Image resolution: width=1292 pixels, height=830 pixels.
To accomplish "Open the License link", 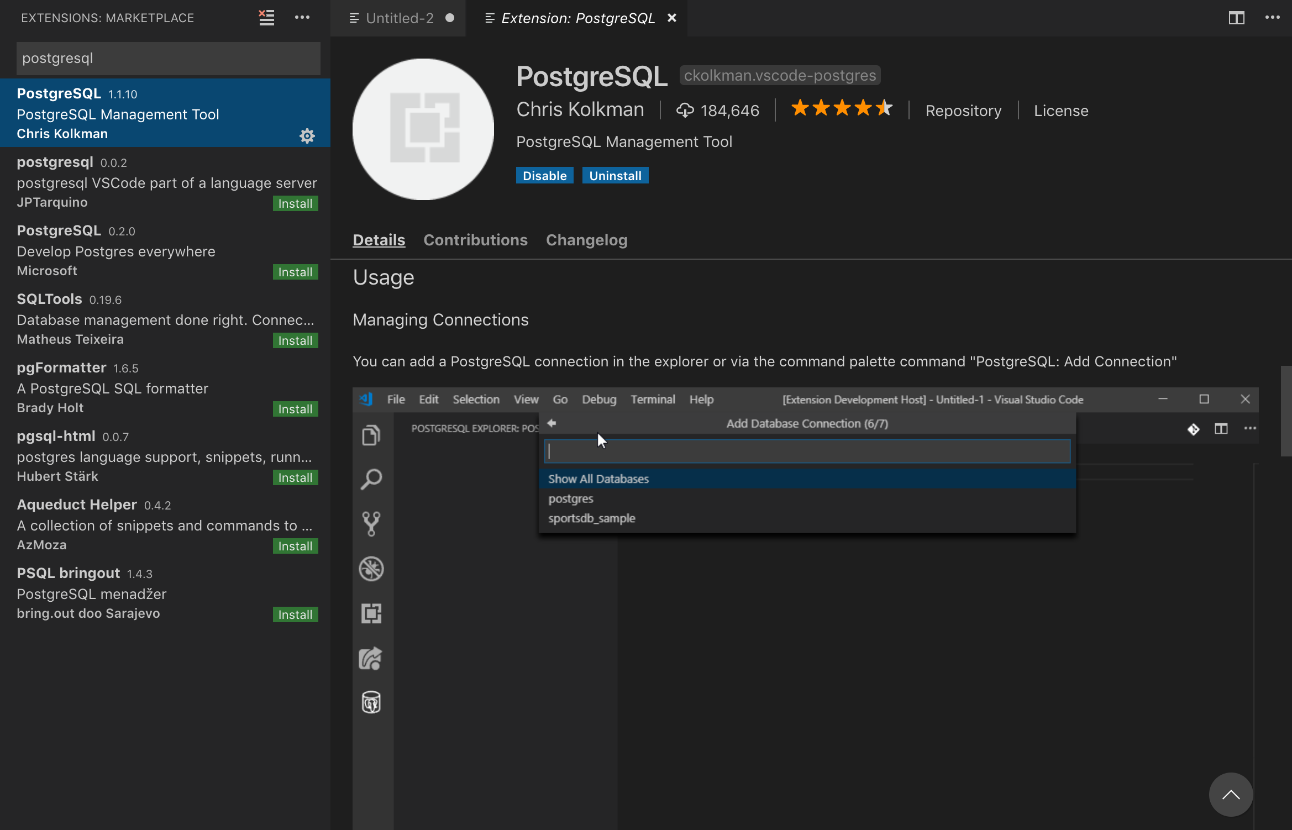I will (1061, 111).
